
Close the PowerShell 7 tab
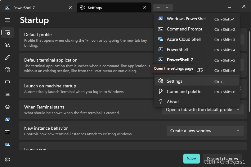(x=70, y=8)
